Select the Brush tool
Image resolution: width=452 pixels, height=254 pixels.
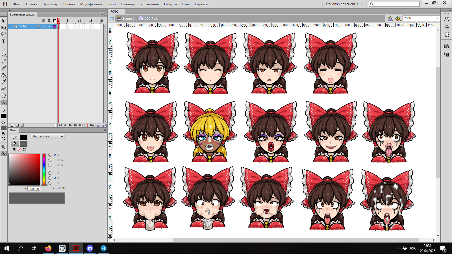click(x=3, y=68)
